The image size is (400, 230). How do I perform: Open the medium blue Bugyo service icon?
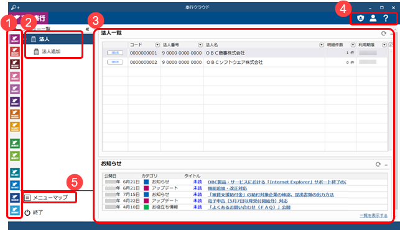[x=15, y=185]
